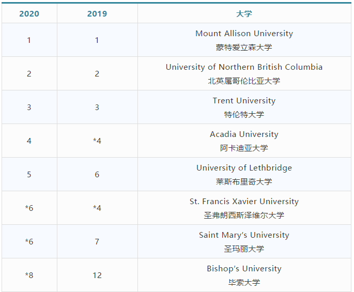Click the Mount Allison University name

tap(244, 34)
